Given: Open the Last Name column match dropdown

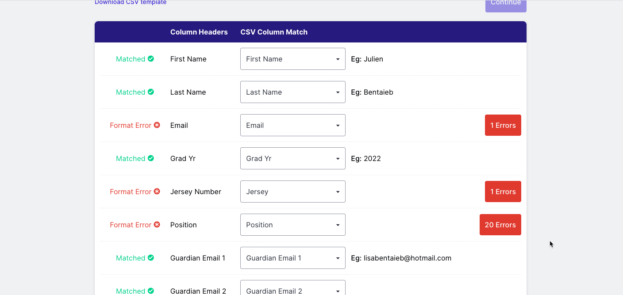Looking at the screenshot, I should tap(293, 92).
